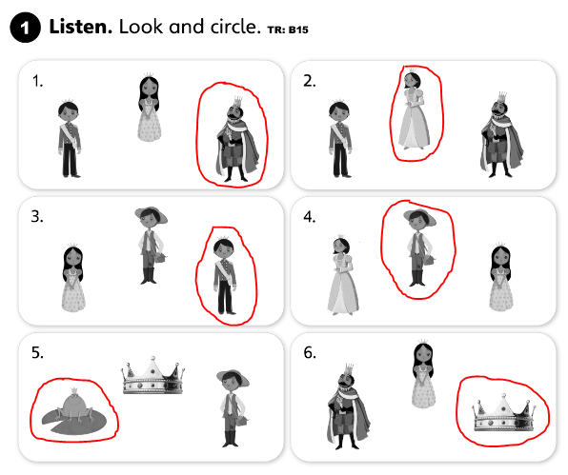Screen dimensions: 568x475
Task: Select the farmer boy with hat in box 3
Action: pyautogui.click(x=152, y=246)
